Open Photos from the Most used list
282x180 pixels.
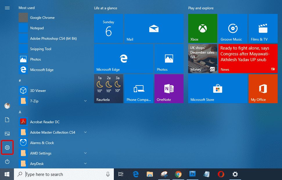(x=53, y=59)
